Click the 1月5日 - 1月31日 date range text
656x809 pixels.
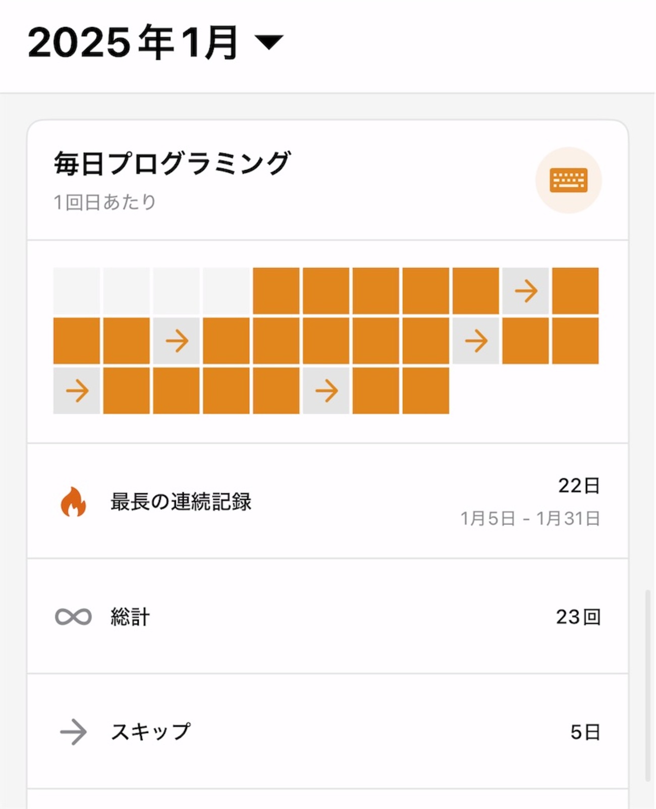click(530, 519)
